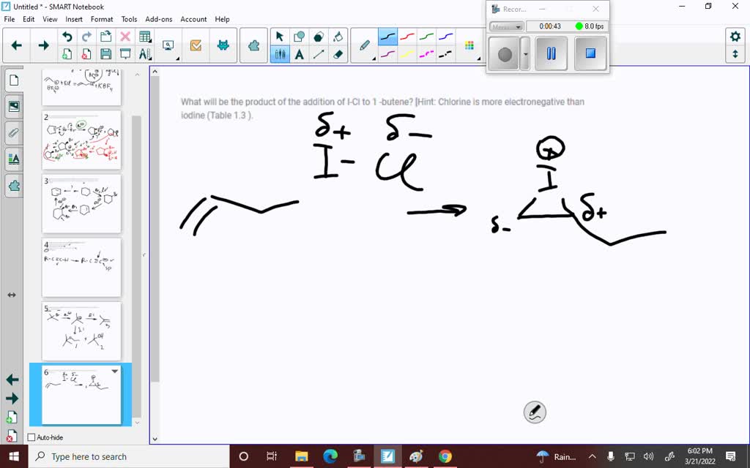
Task: Start recording with the round record button
Action: tap(505, 53)
